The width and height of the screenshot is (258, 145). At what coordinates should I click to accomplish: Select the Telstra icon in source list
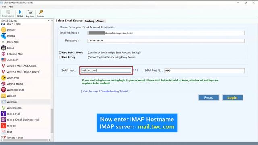(x=4, y=36)
